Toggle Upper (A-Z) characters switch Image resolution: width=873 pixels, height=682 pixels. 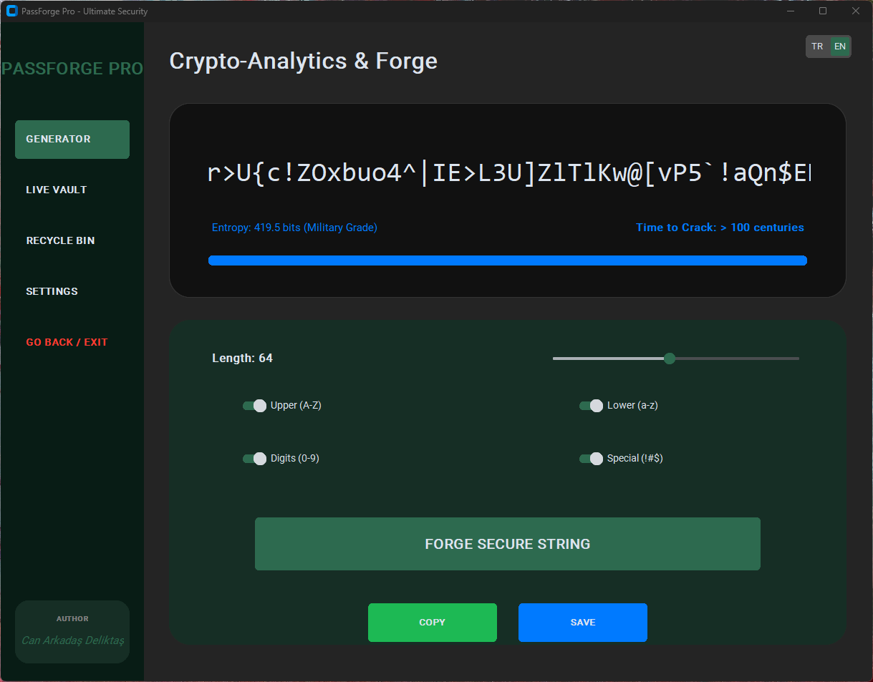[x=254, y=406]
